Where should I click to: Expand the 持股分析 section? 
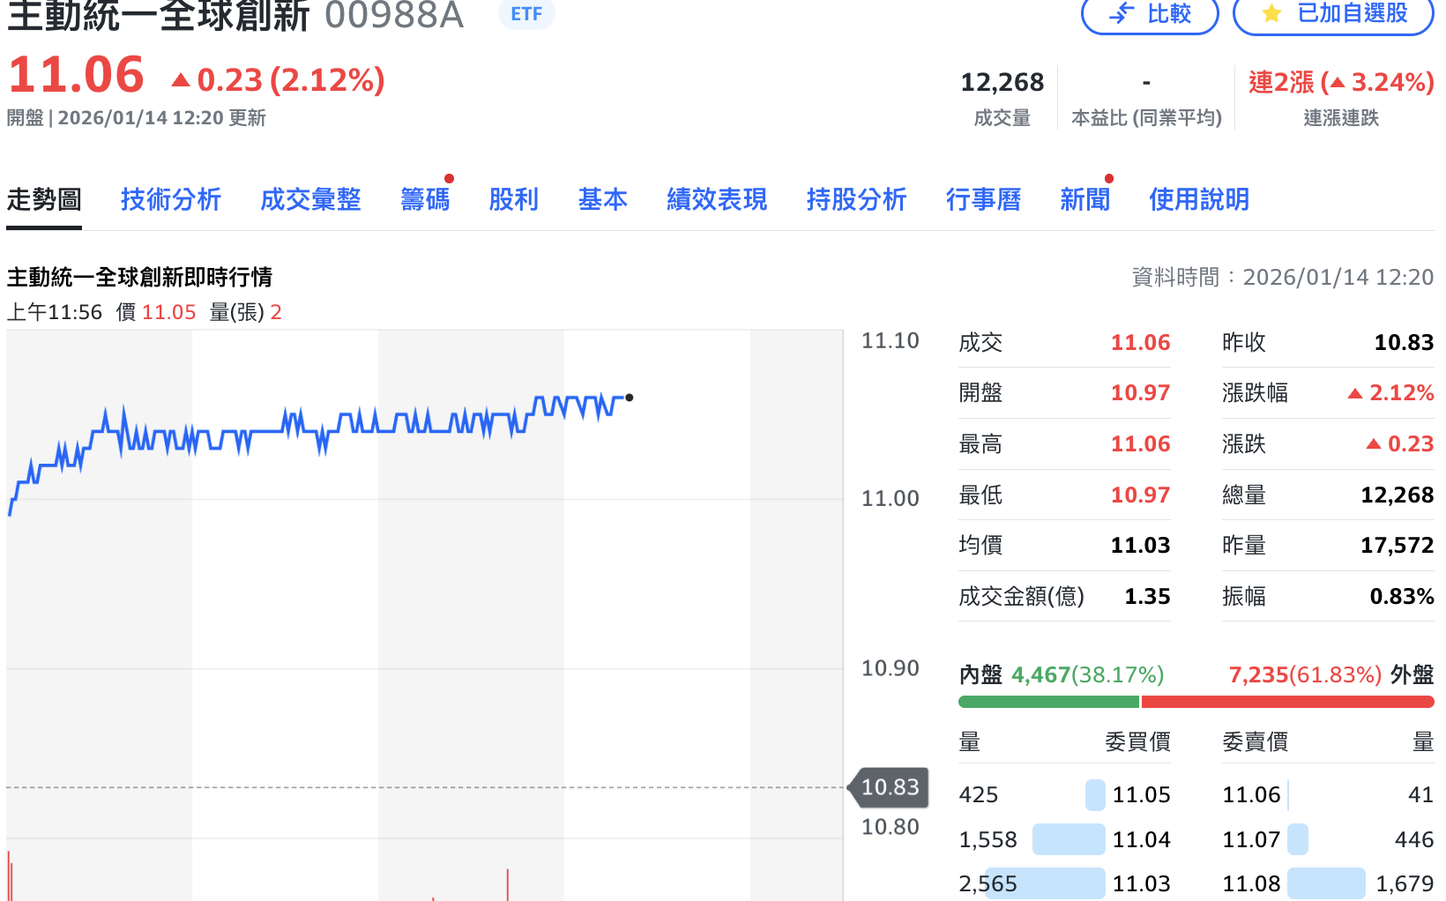pyautogui.click(x=855, y=199)
